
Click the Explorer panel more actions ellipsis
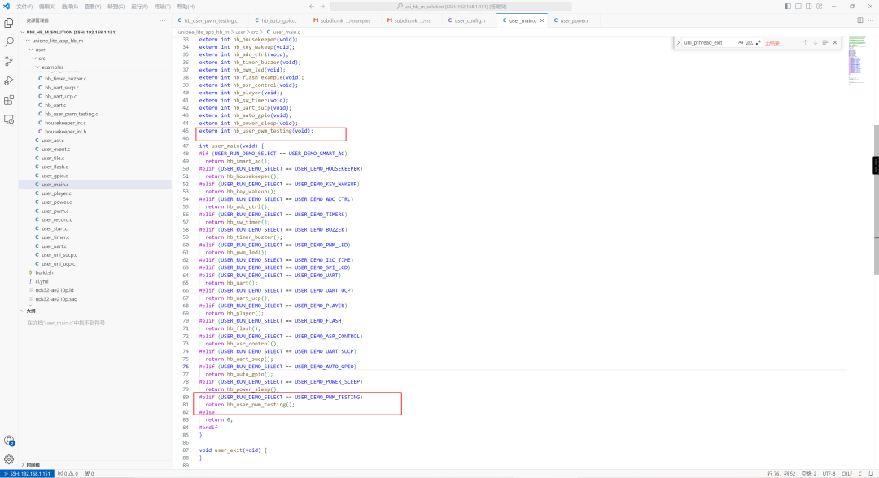point(162,20)
